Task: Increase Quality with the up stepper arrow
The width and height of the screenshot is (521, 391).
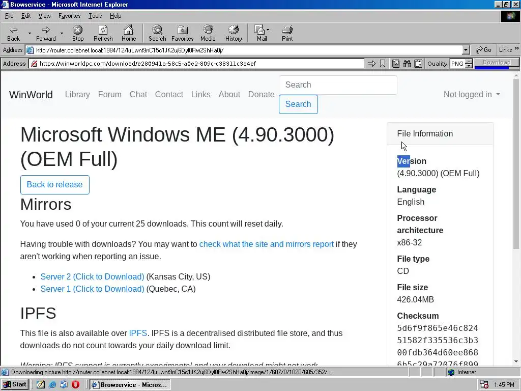Action: 469,62
